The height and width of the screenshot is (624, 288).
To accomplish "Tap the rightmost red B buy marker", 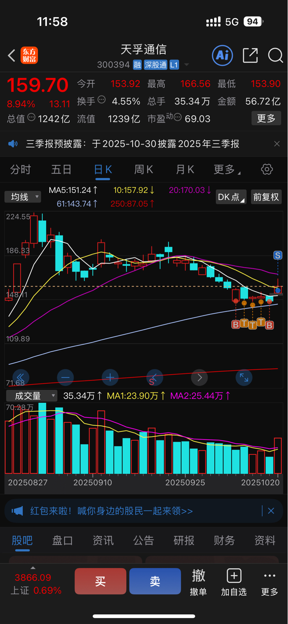I will (x=269, y=325).
